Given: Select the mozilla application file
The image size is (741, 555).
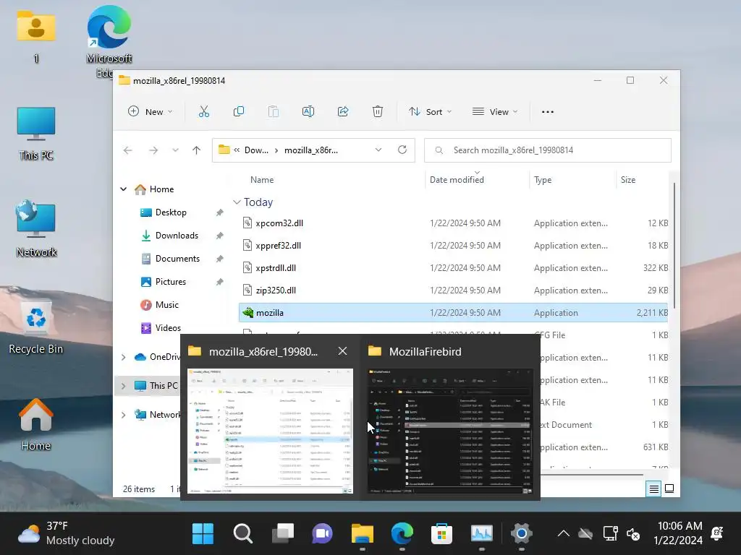Looking at the screenshot, I should click(453, 313).
